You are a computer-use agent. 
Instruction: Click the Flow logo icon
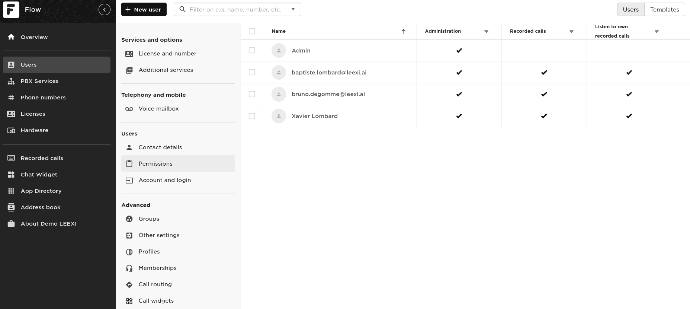click(x=11, y=10)
